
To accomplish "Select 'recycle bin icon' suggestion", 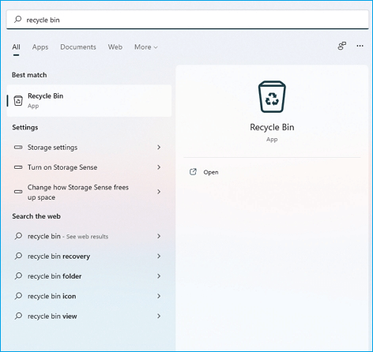I will point(89,296).
